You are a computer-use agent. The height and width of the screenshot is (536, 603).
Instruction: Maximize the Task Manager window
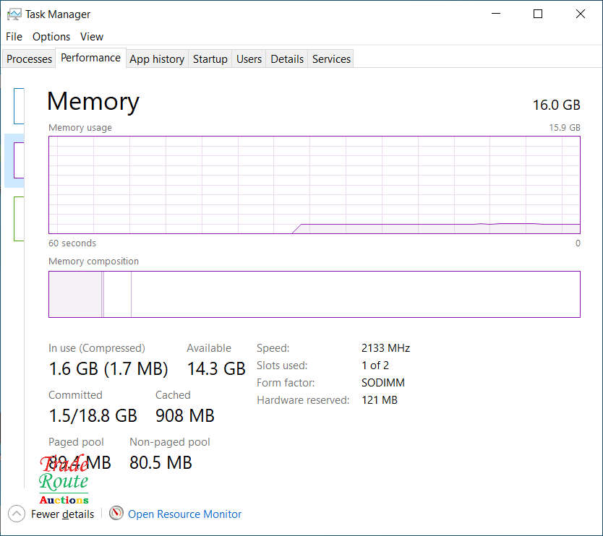coord(538,14)
